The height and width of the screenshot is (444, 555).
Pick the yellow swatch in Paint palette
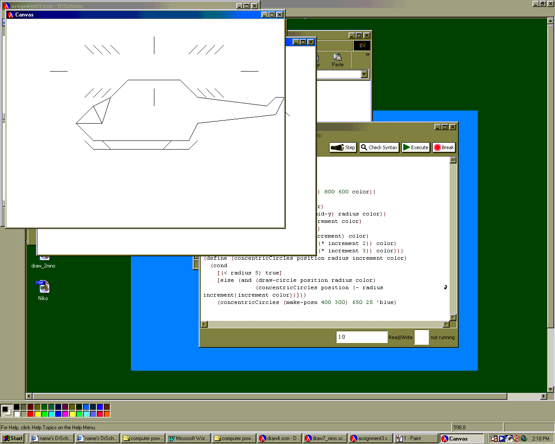38,414
